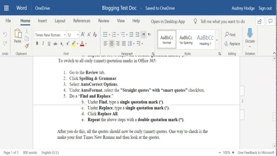Justify the paragraph text
Screen dimensions: 277x156
click(124, 43)
